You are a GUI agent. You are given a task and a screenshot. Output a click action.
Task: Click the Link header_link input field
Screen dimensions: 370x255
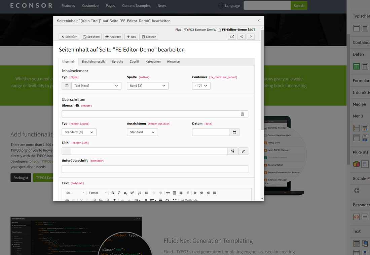click(149, 151)
